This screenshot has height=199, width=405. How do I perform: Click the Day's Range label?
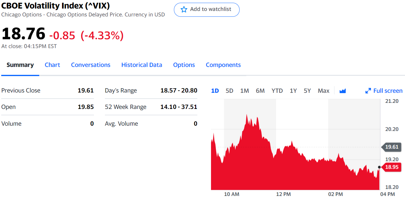coord(121,90)
